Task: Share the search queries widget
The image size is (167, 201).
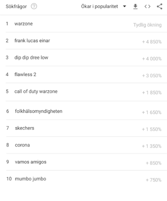Action: (159, 6)
